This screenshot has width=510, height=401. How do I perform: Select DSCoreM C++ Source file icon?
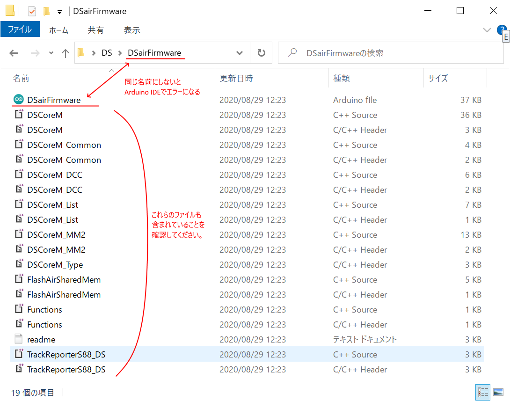pyautogui.click(x=19, y=114)
